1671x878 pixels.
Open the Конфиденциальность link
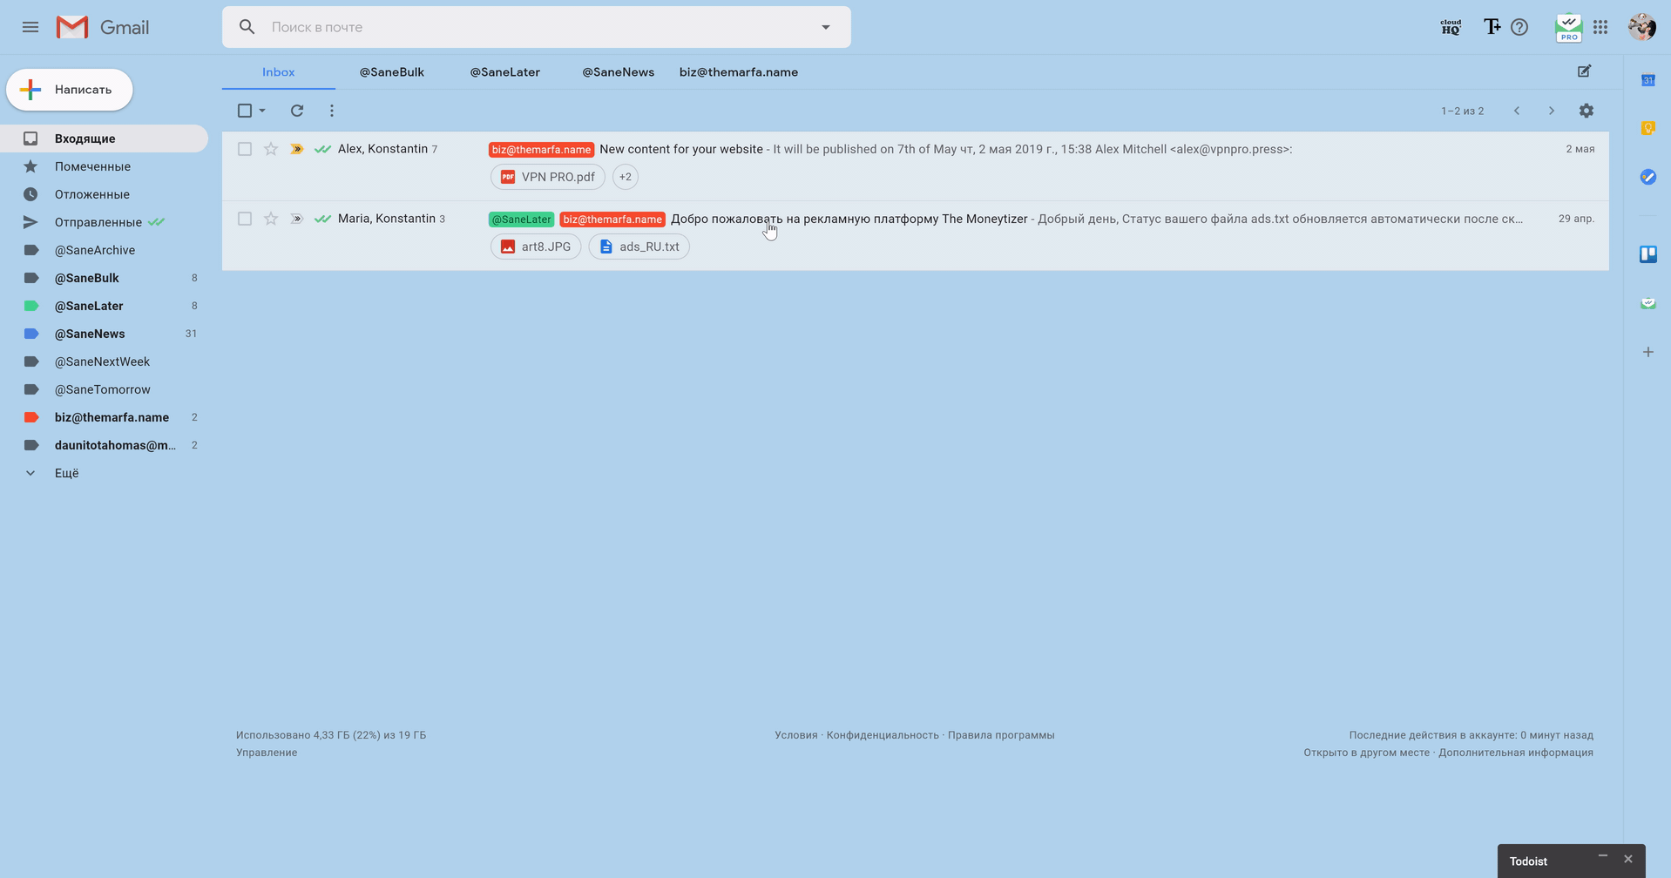point(883,735)
